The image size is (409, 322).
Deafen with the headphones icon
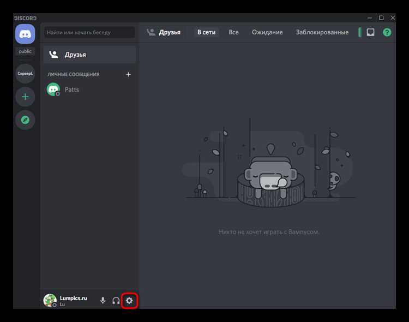coord(116,301)
